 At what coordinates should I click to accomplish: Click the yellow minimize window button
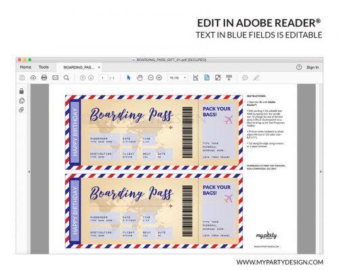tap(24, 60)
